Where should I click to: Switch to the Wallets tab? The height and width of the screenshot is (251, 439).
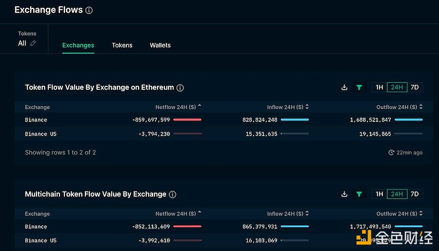pyautogui.click(x=160, y=45)
